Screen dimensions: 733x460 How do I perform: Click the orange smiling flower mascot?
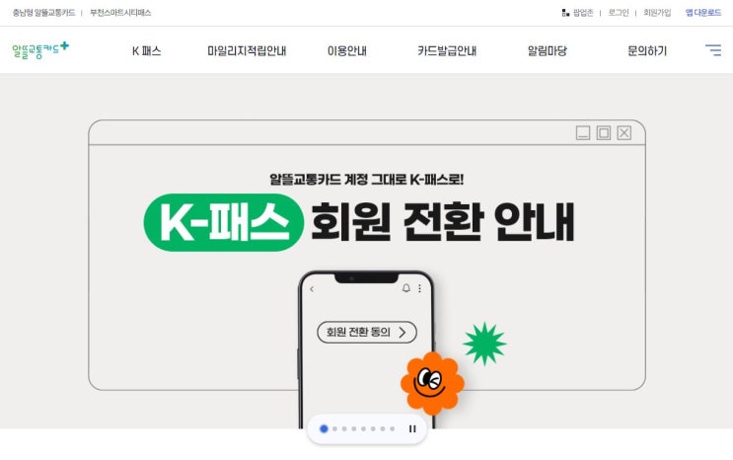click(432, 383)
